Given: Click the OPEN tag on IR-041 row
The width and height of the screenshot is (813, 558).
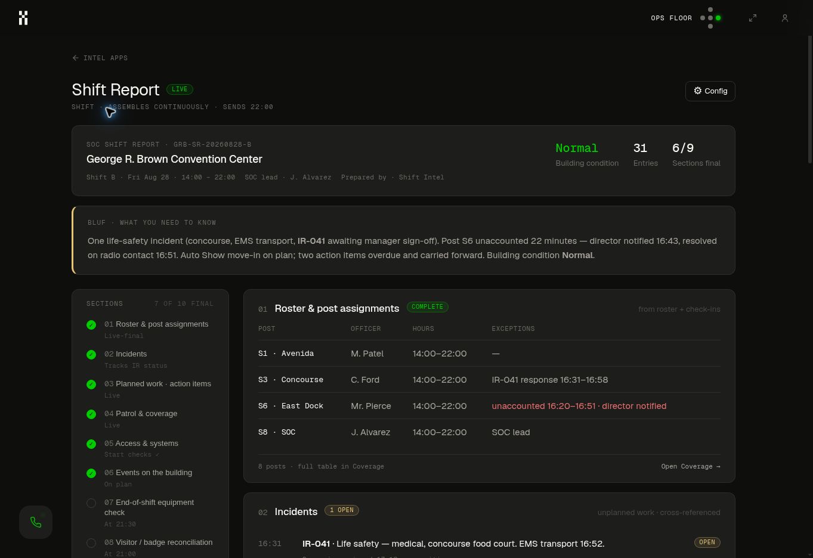Looking at the screenshot, I should (x=707, y=542).
